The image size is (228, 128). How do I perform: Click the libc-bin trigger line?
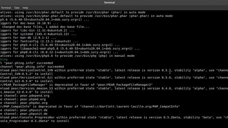tap(37, 31)
